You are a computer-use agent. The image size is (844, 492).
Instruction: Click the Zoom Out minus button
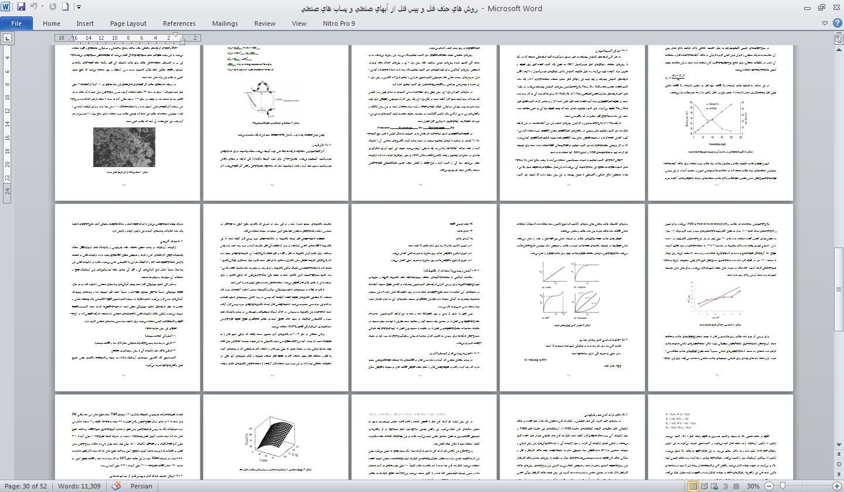point(768,486)
